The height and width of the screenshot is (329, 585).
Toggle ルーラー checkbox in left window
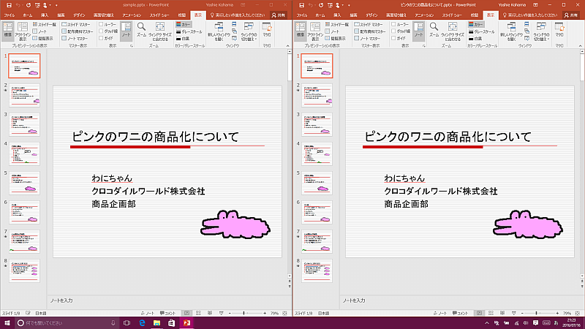(x=101, y=24)
